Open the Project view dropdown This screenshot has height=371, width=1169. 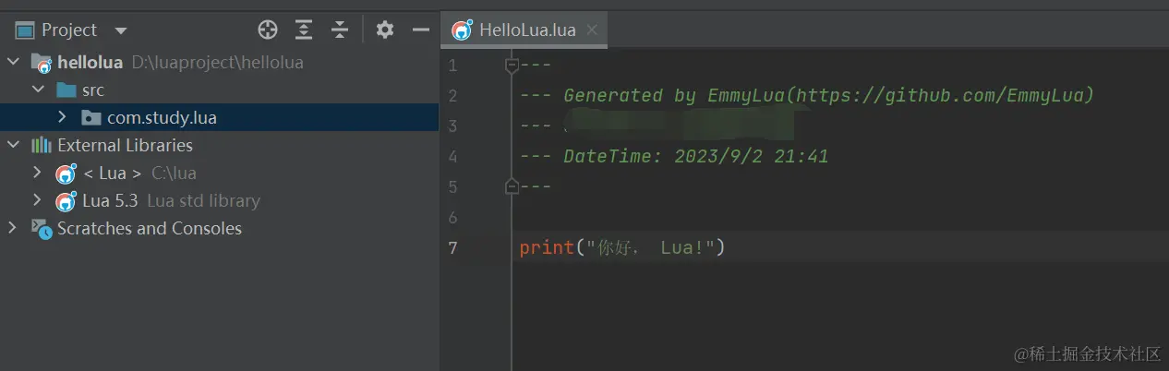(121, 31)
